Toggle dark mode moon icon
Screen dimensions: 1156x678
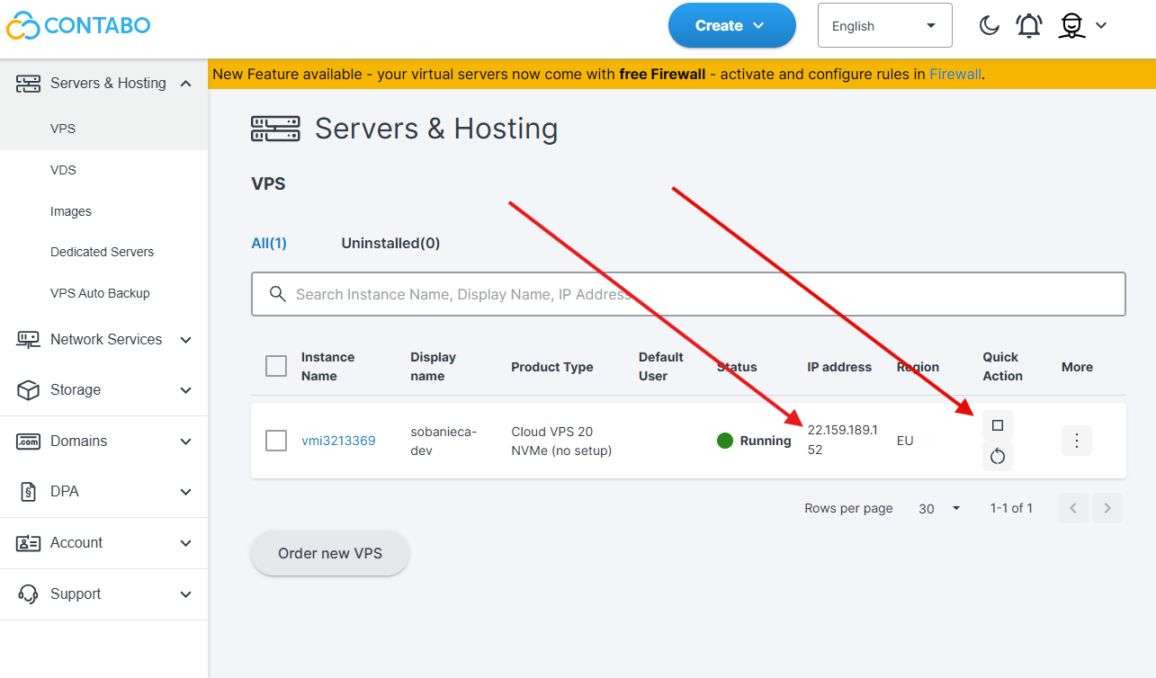tap(990, 25)
